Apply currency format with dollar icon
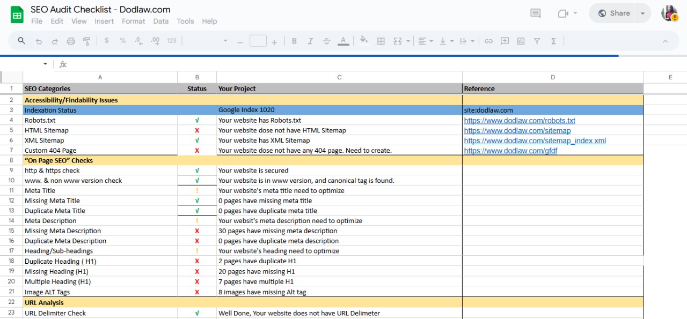 pyautogui.click(x=107, y=41)
